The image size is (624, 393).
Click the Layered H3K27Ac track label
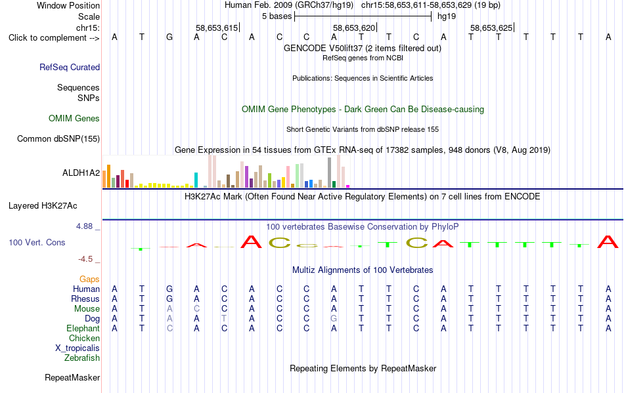[x=43, y=206]
